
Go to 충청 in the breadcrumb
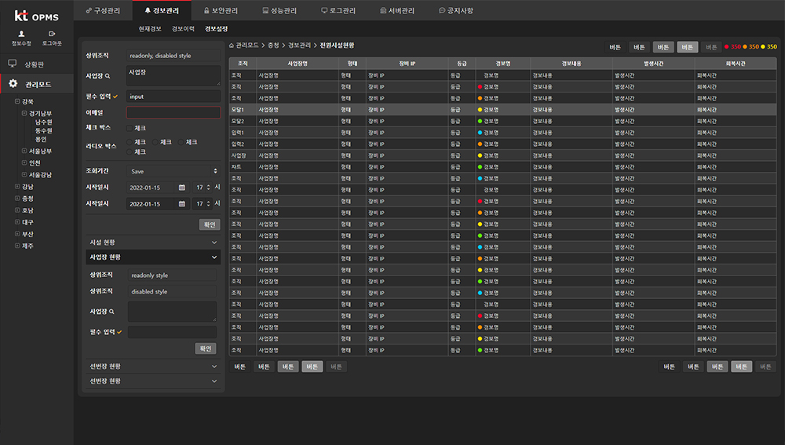pos(273,46)
